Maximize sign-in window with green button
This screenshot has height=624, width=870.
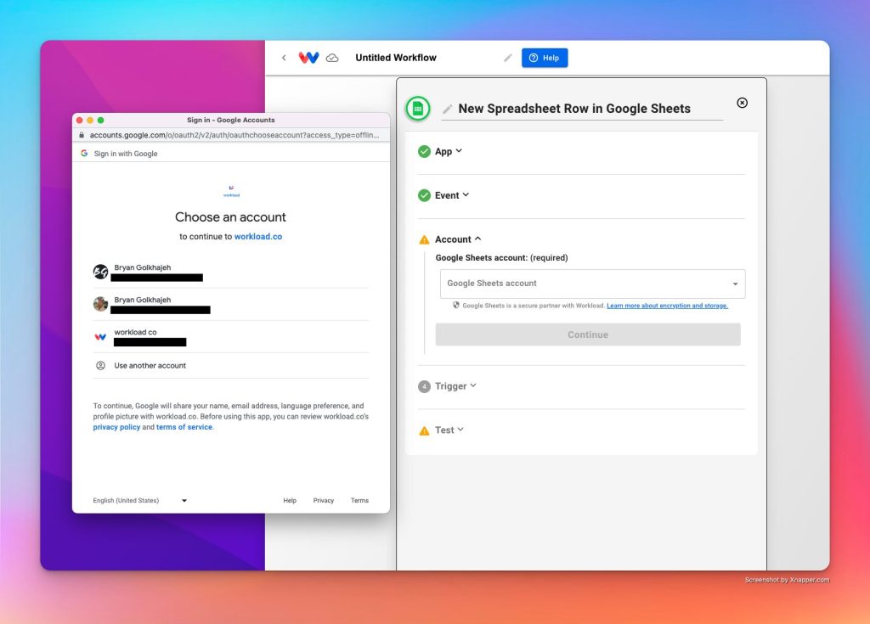(100, 120)
